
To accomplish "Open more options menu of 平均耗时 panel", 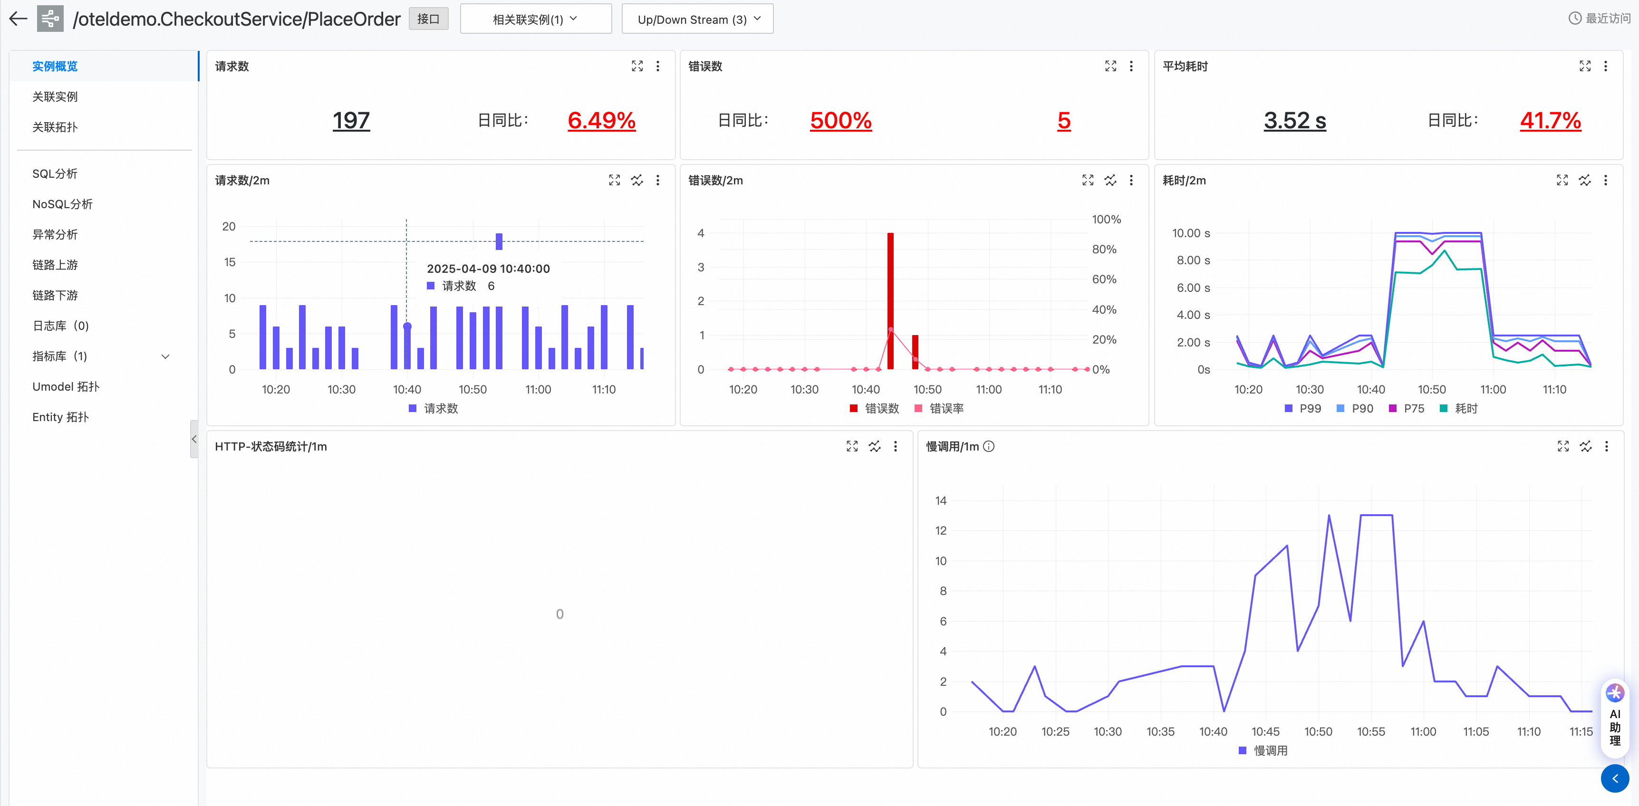I will tap(1606, 66).
